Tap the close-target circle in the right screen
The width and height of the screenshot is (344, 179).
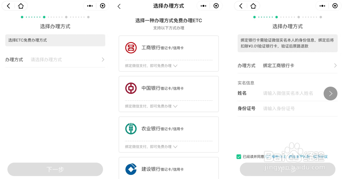[335, 6]
